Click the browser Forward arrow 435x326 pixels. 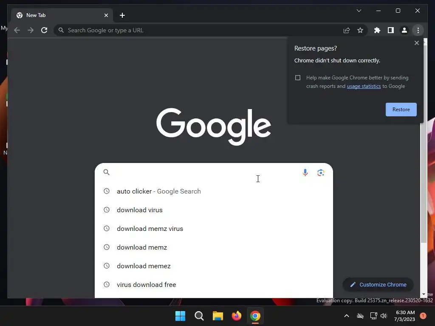tap(31, 30)
